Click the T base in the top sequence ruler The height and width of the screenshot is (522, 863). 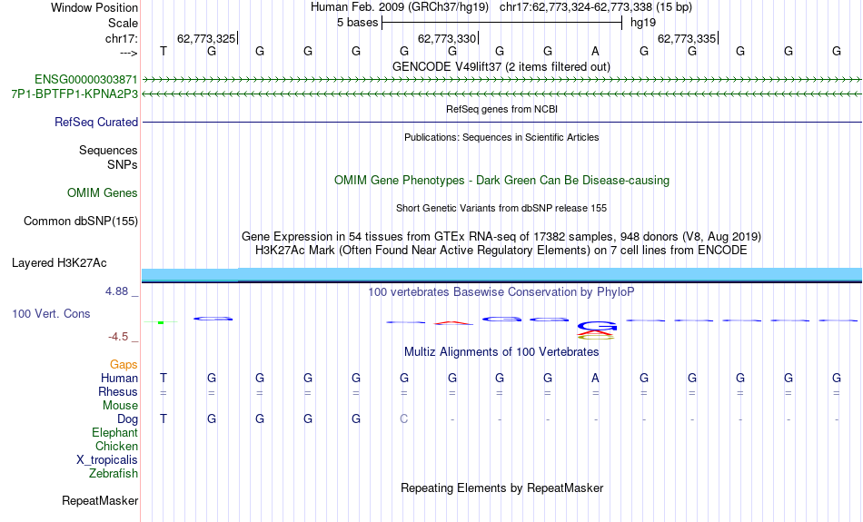click(163, 51)
